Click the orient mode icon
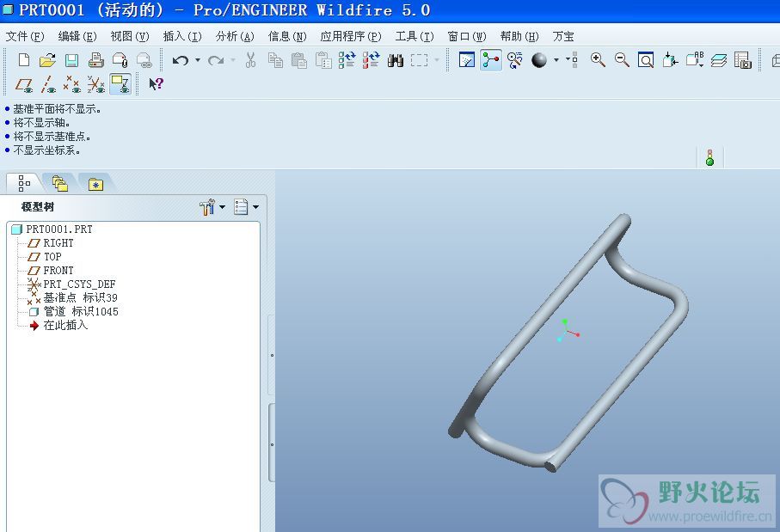This screenshot has height=532, width=780. pos(515,60)
